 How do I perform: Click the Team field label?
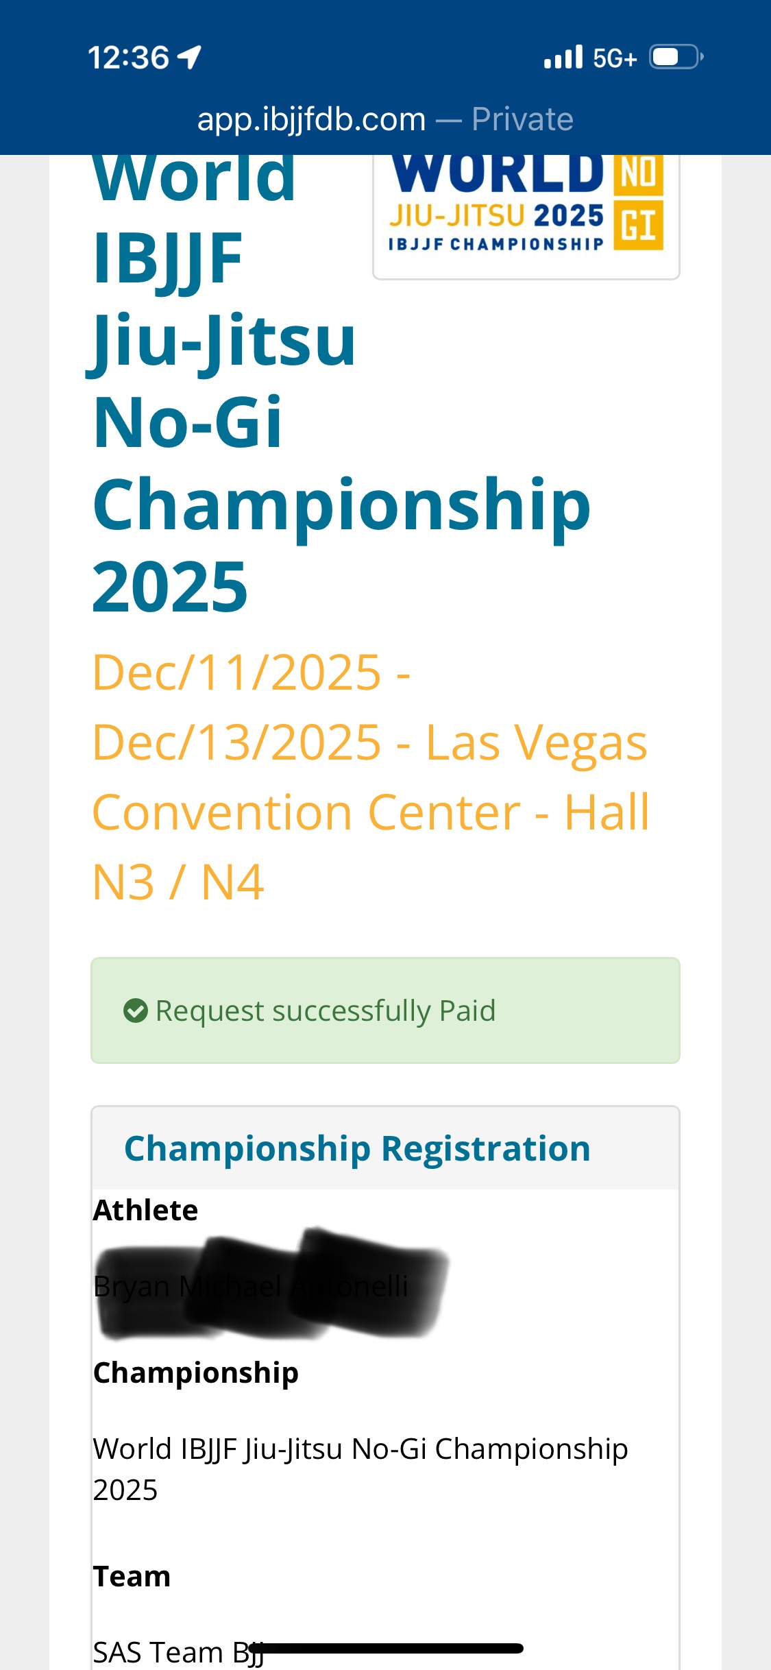[x=132, y=1576]
